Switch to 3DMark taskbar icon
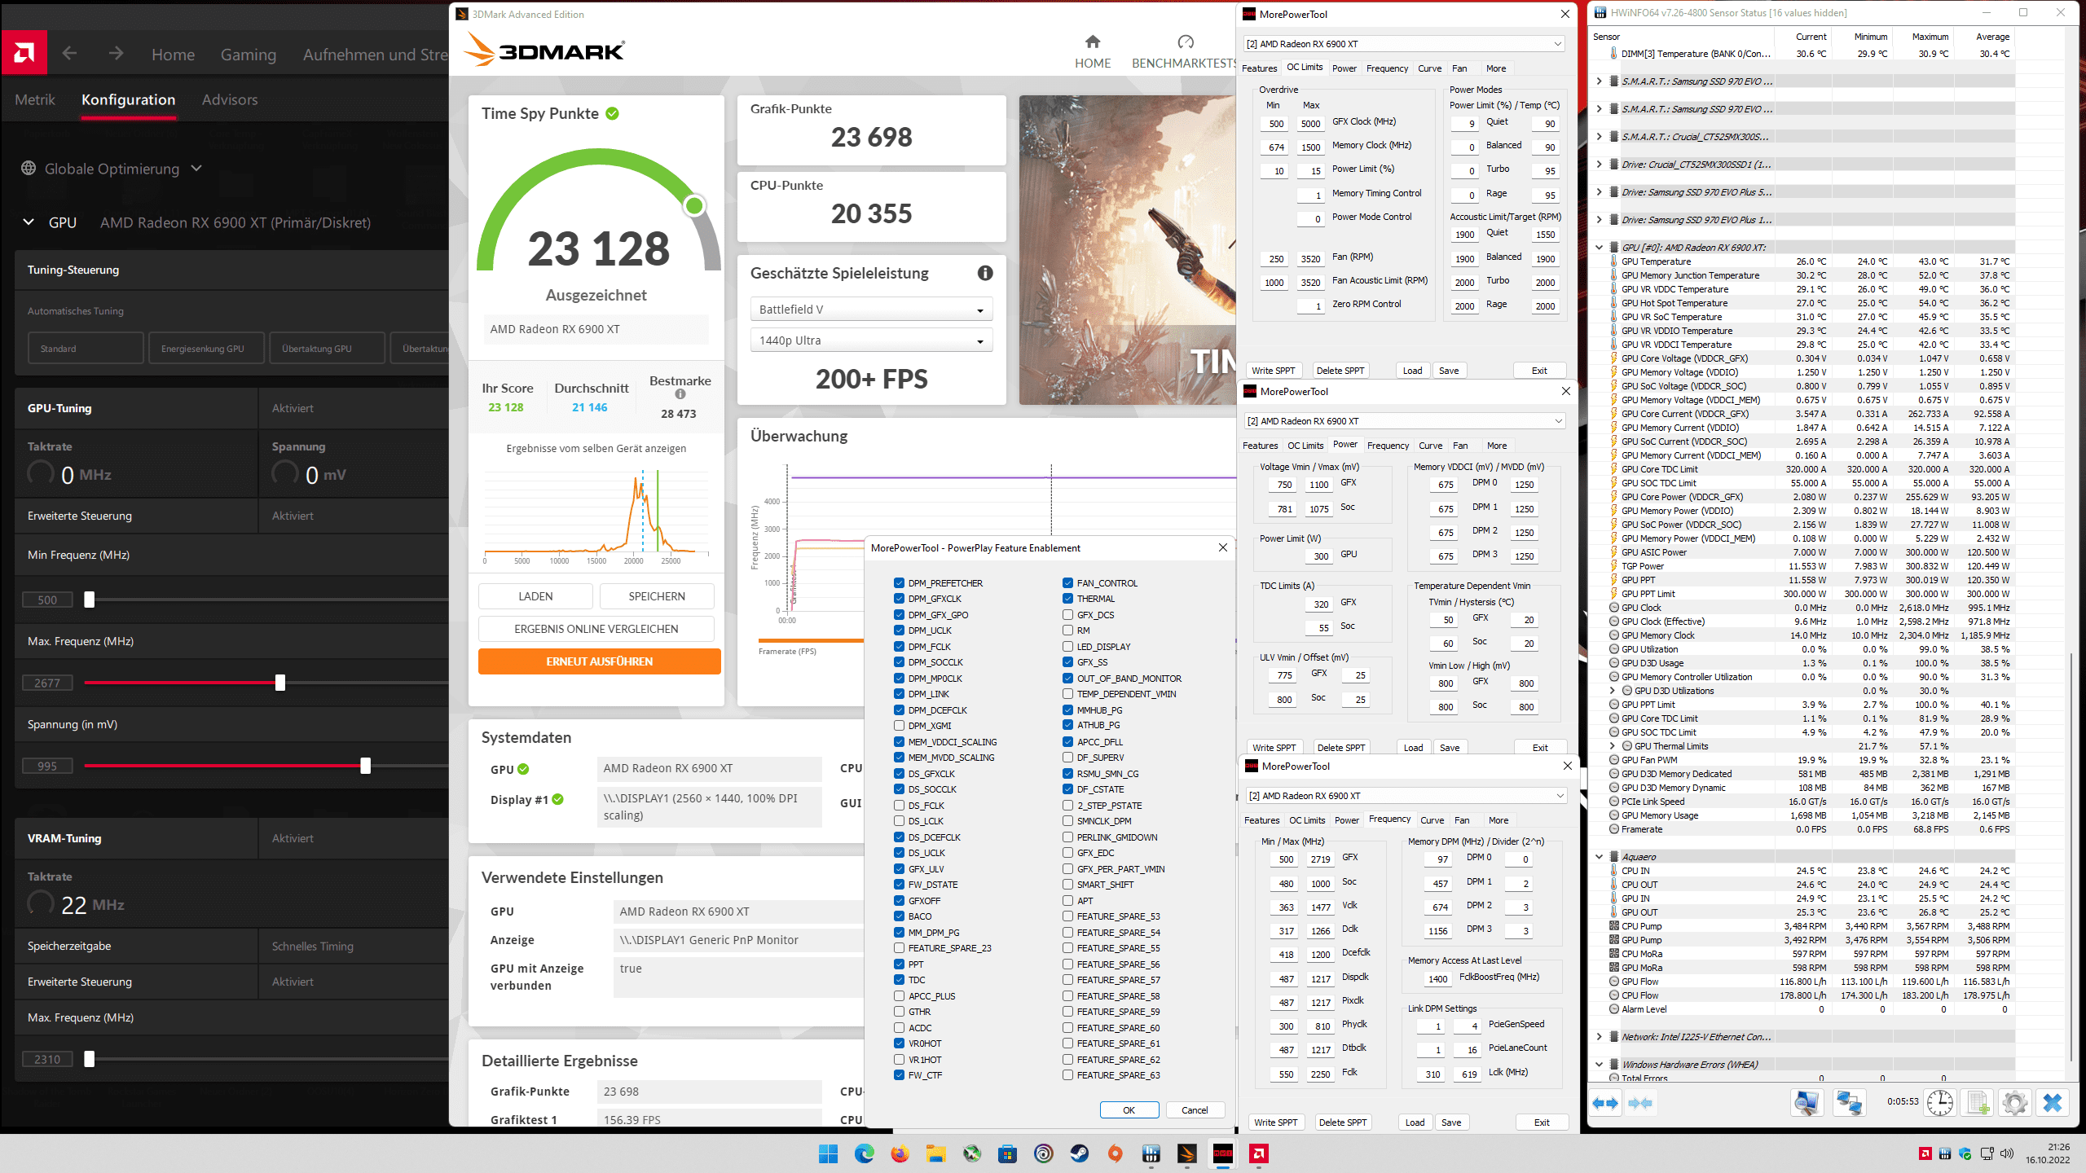This screenshot has height=1173, width=2086. click(1187, 1153)
